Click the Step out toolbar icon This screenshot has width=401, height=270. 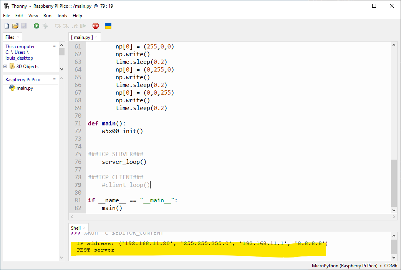(x=75, y=26)
